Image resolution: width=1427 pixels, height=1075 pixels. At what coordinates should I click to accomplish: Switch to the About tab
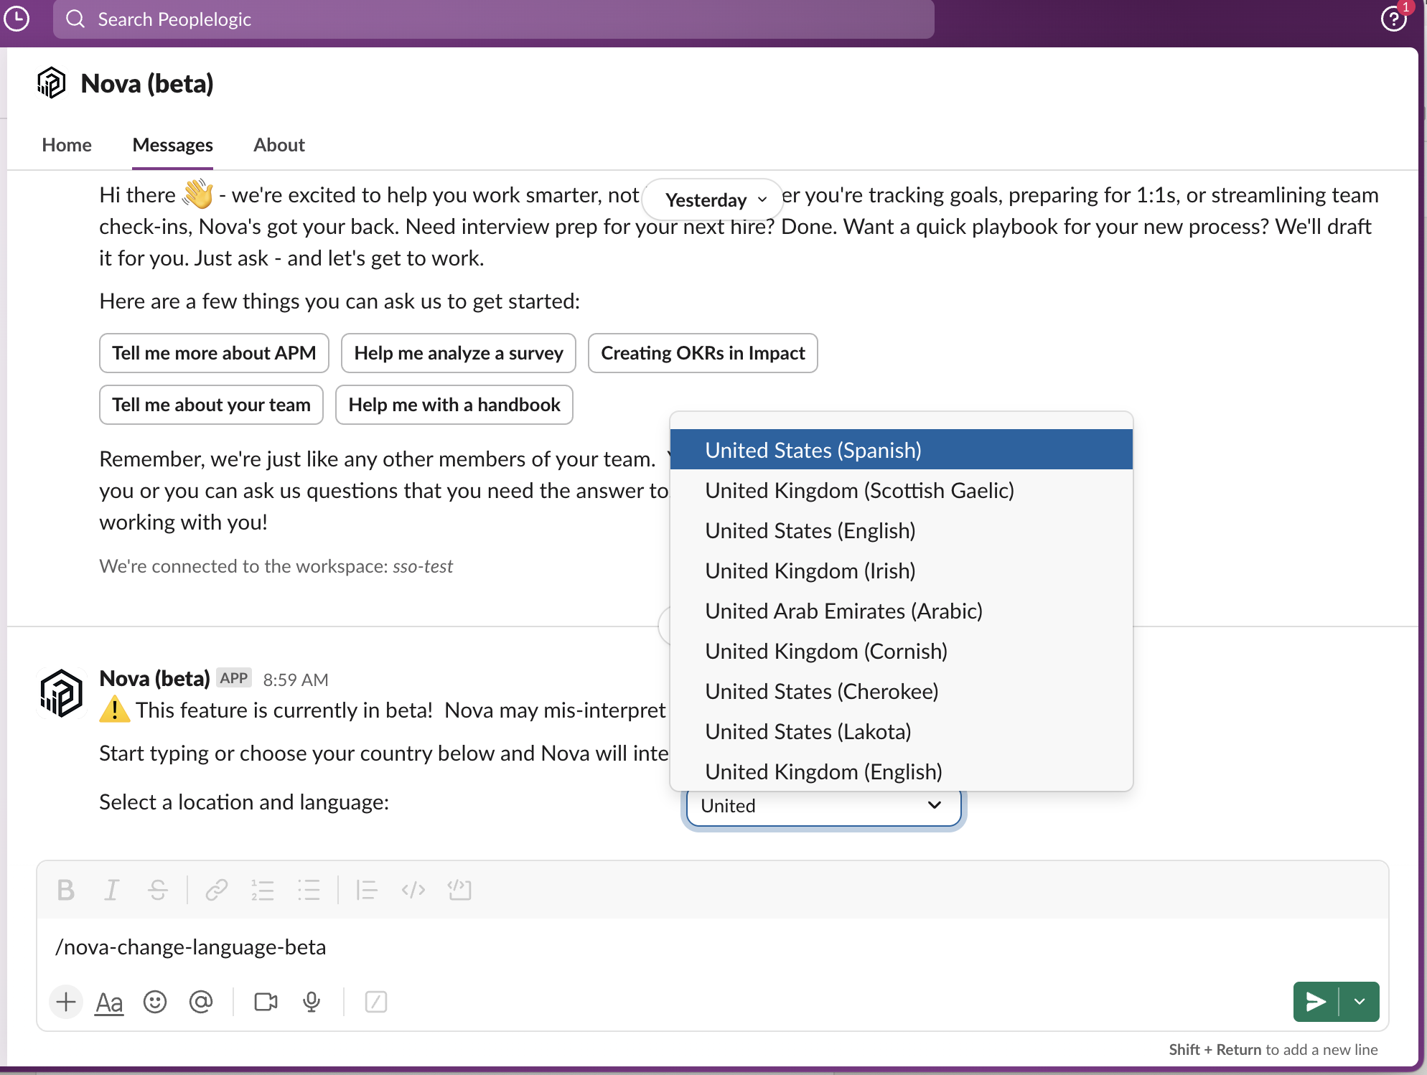[x=279, y=145]
